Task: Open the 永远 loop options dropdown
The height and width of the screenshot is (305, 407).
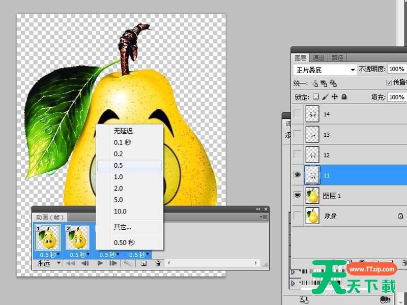Action: [48, 263]
